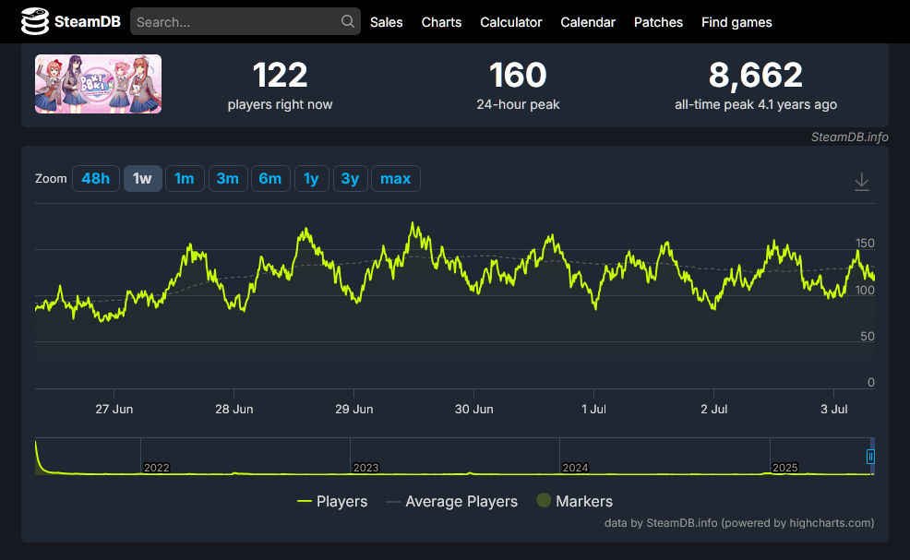This screenshot has height=560, width=910.
Task: Open the SteamDB logo home link
Action: coord(71,21)
